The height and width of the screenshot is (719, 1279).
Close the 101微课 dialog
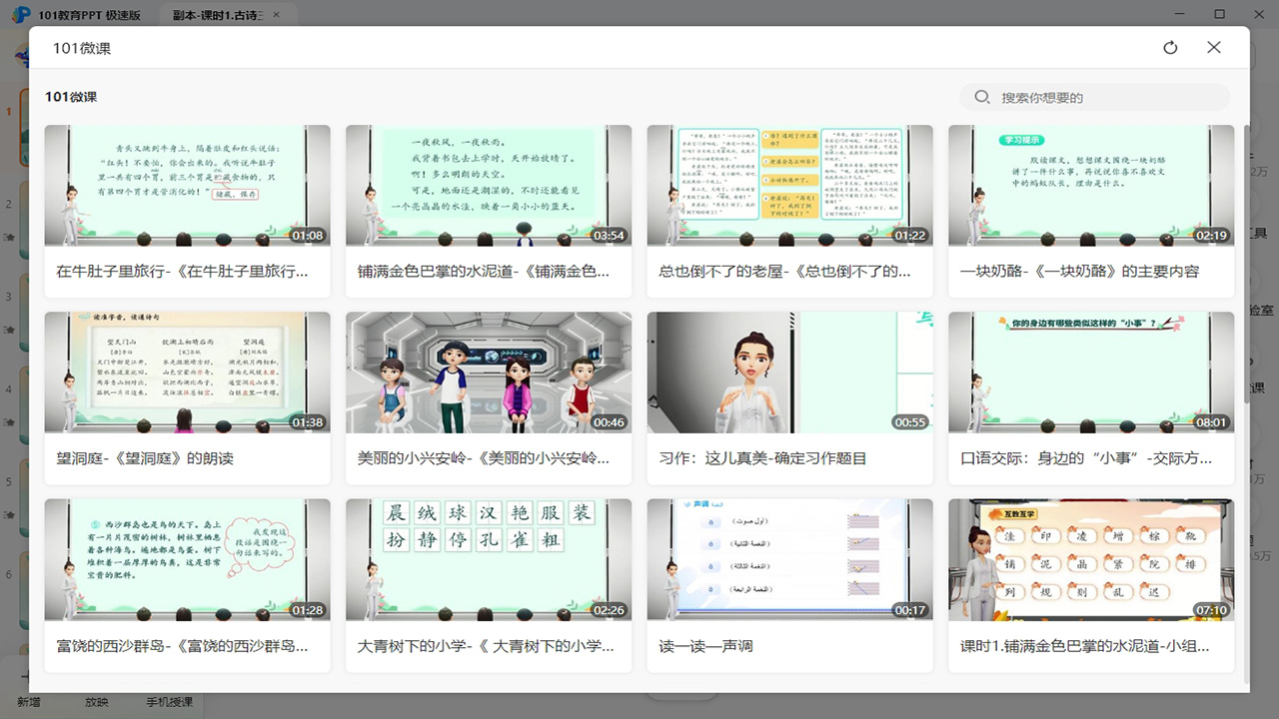tap(1214, 47)
